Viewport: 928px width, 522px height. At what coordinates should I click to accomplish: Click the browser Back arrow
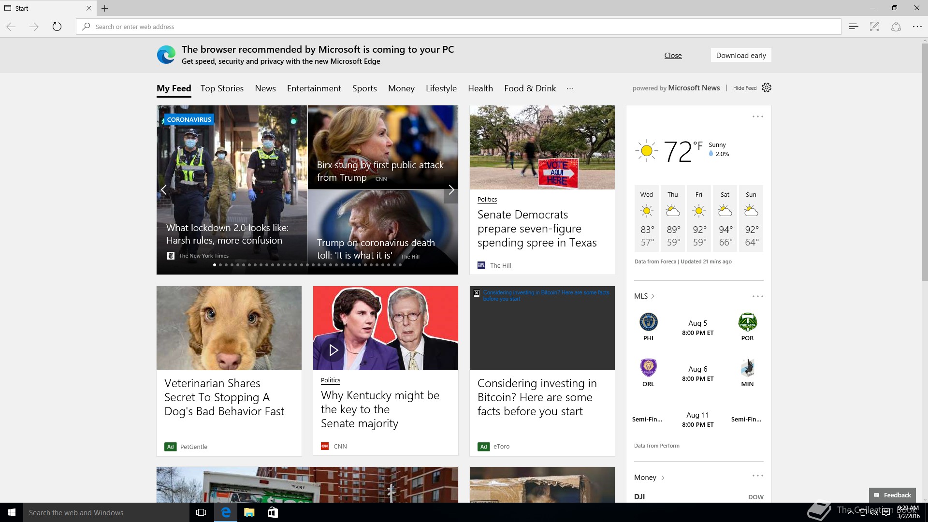point(11,27)
